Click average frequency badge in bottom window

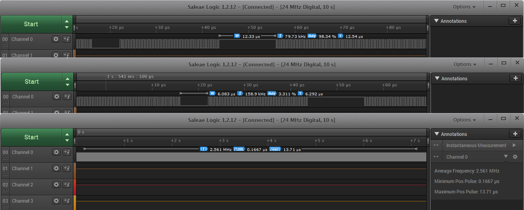coord(204,149)
